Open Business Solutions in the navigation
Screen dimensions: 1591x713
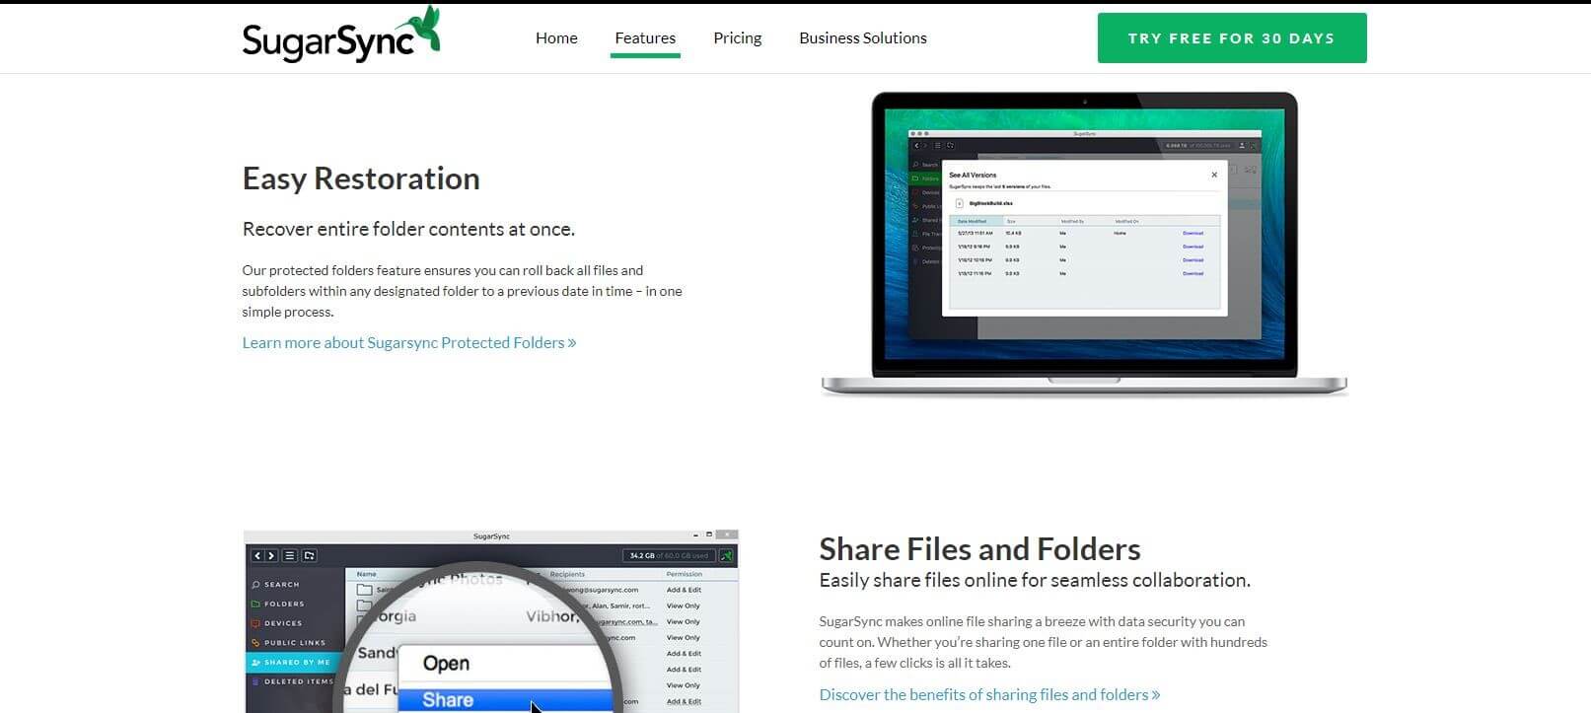862,38
